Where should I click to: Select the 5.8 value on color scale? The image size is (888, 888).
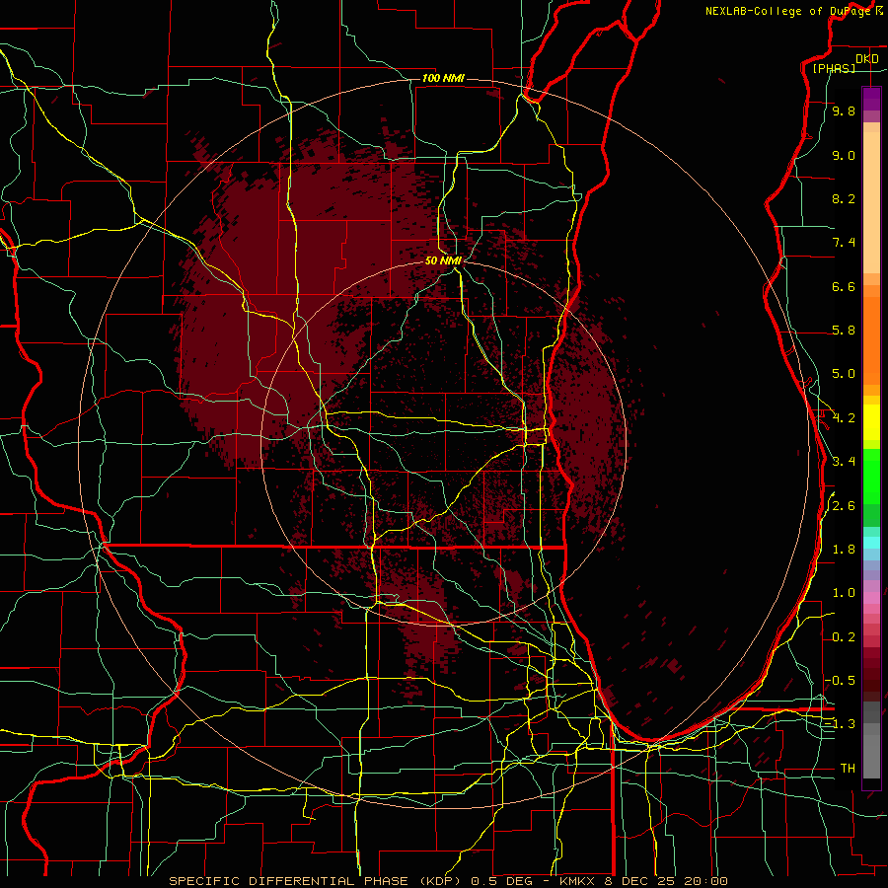click(x=844, y=331)
